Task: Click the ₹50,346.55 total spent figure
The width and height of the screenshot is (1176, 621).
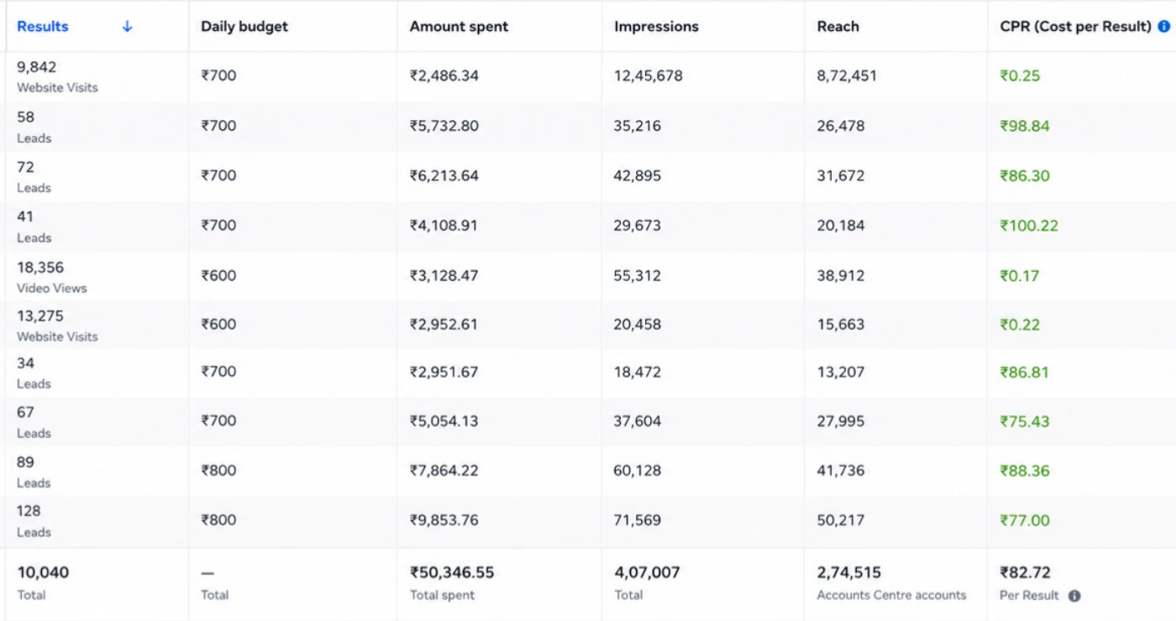Action: (452, 573)
